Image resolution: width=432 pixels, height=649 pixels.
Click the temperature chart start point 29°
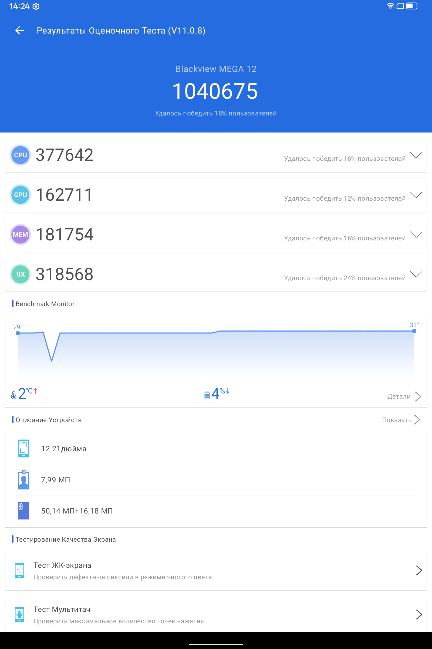pyautogui.click(x=18, y=333)
